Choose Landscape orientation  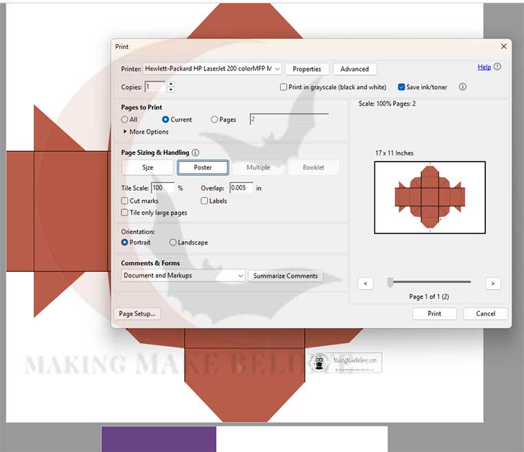(x=173, y=242)
